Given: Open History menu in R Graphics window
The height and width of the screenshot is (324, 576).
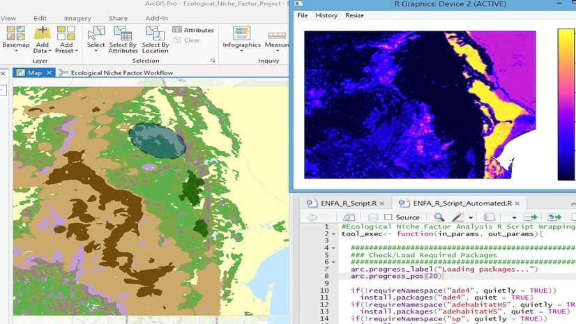Looking at the screenshot, I should [326, 15].
